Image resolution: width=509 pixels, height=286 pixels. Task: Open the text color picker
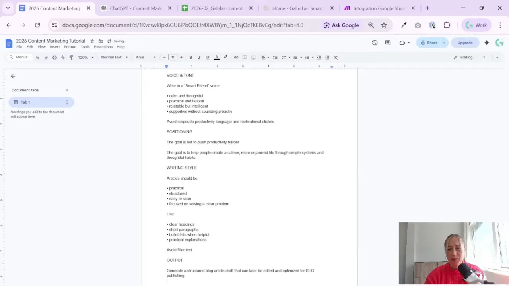click(217, 57)
